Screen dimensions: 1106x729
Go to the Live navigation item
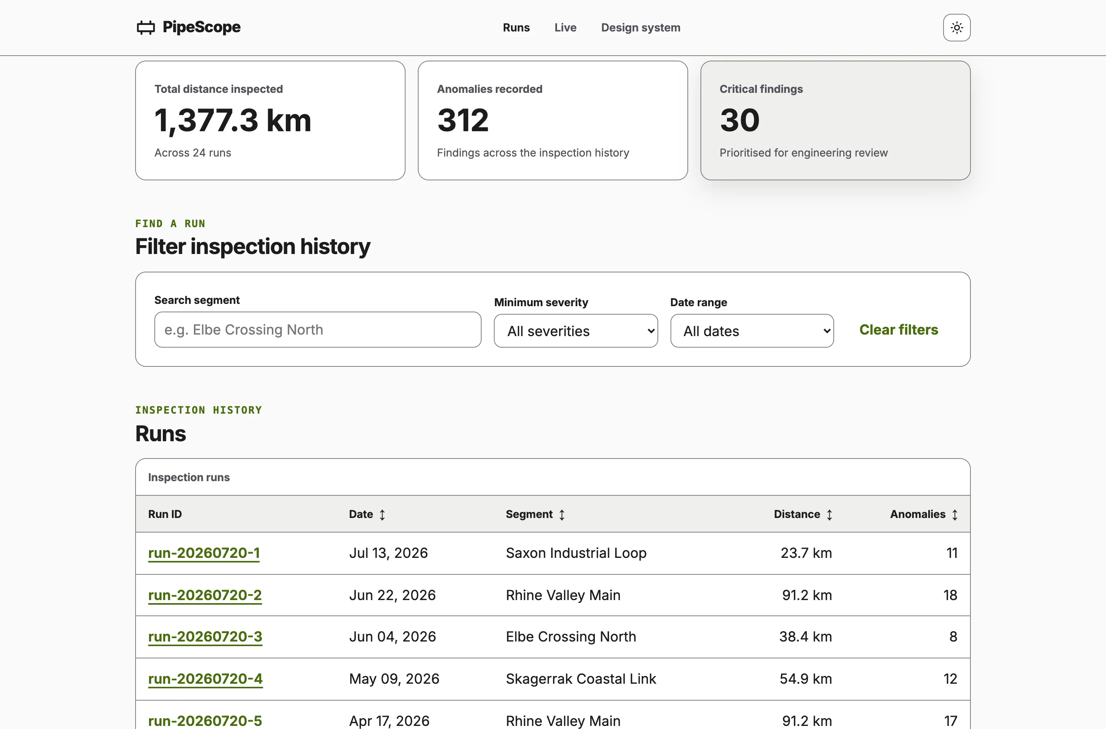click(565, 27)
